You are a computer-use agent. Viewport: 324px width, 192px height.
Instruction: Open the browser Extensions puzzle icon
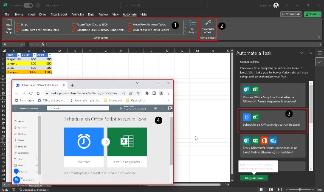[x=147, y=93]
